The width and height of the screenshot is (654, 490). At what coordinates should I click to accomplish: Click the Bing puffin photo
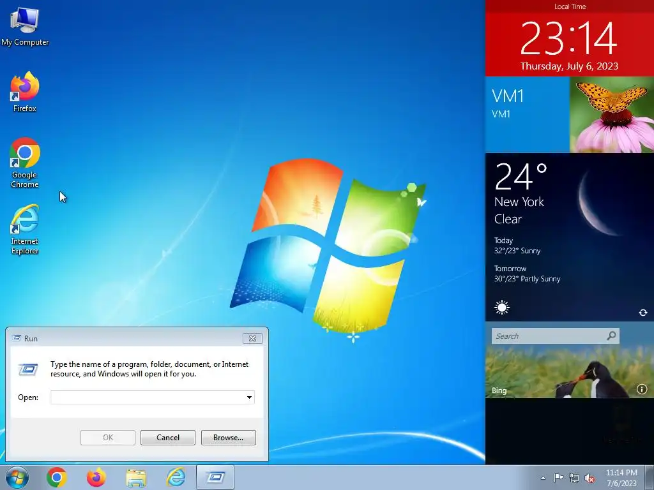(570, 371)
